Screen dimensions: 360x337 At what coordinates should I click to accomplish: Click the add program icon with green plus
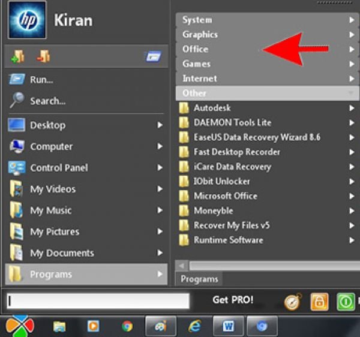(x=17, y=56)
